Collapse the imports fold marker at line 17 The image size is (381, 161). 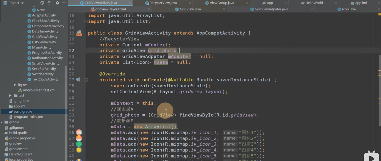pos(86,21)
